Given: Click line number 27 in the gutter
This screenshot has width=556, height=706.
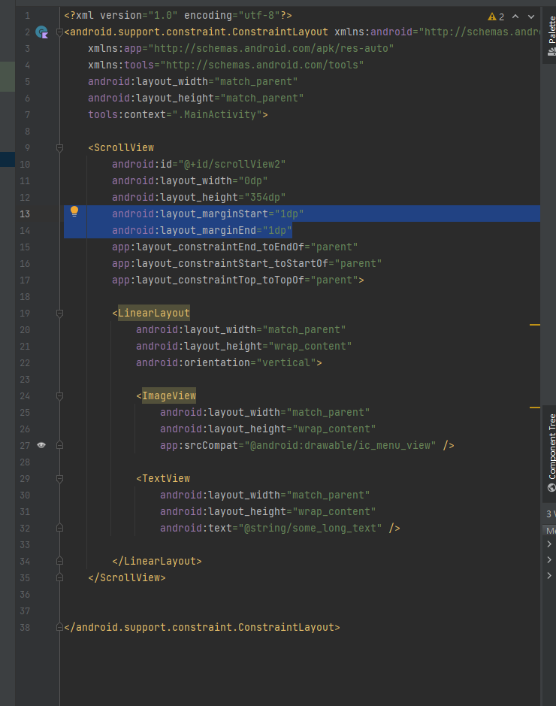Looking at the screenshot, I should pos(25,445).
